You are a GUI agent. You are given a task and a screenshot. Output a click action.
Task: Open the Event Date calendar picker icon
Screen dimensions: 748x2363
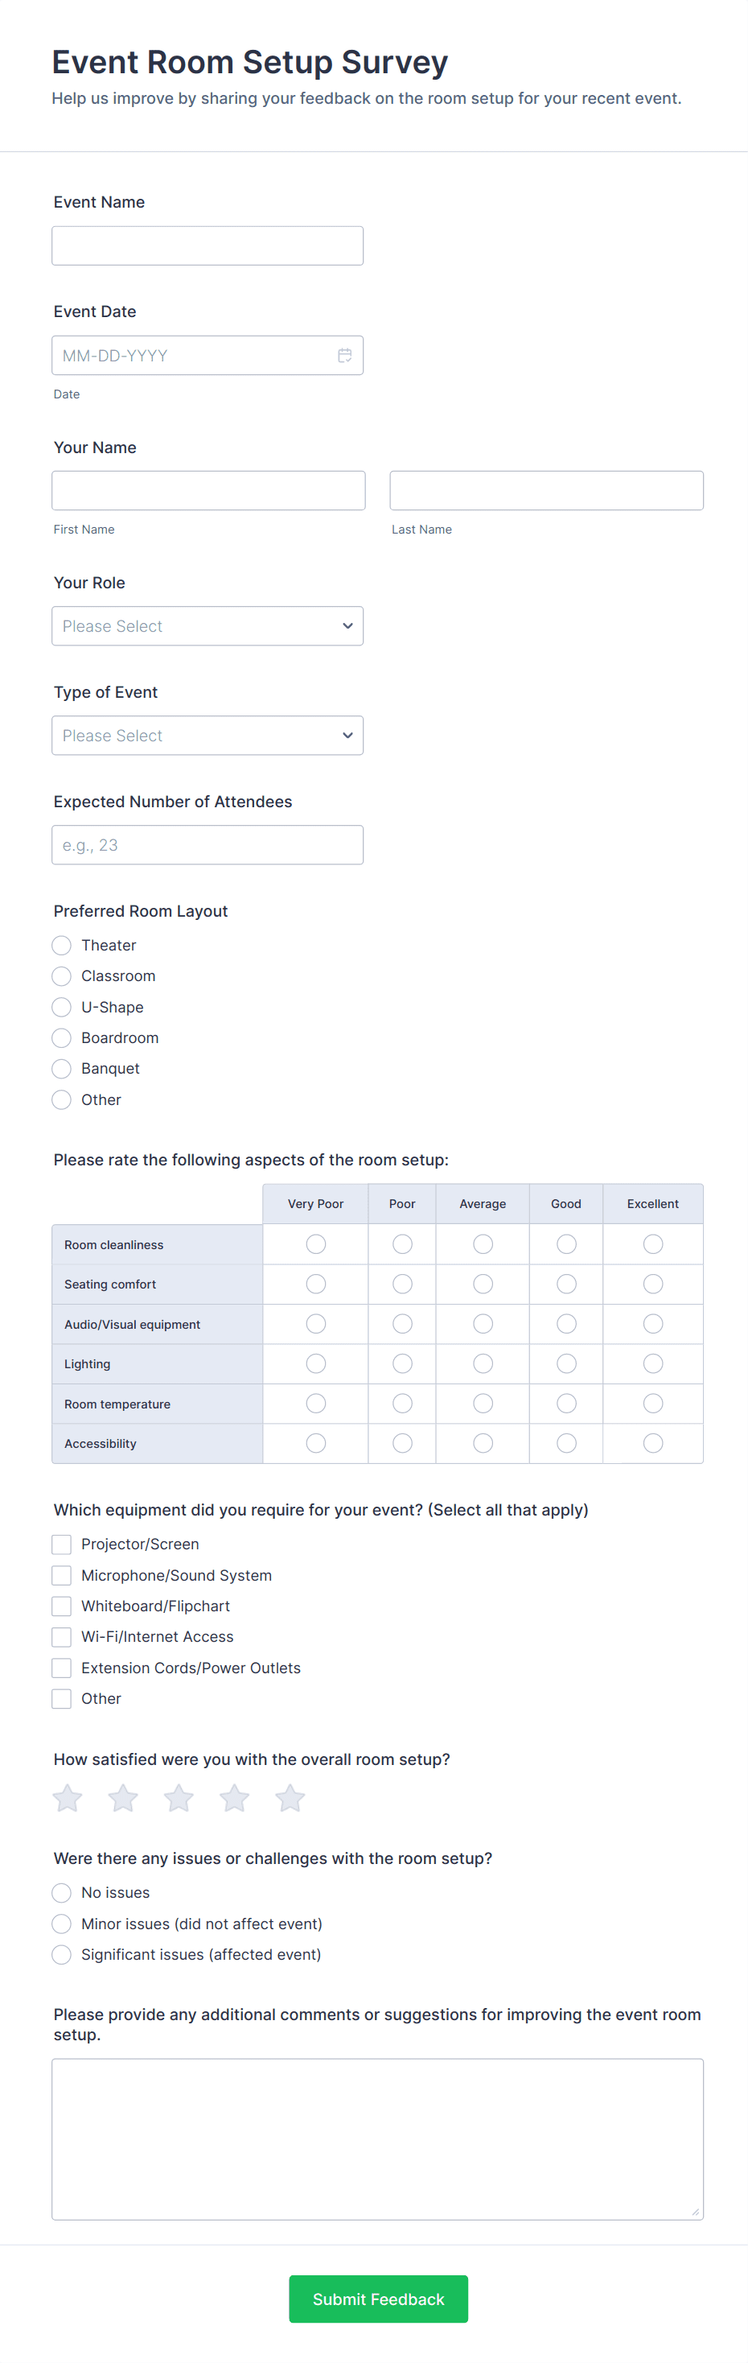click(x=345, y=356)
